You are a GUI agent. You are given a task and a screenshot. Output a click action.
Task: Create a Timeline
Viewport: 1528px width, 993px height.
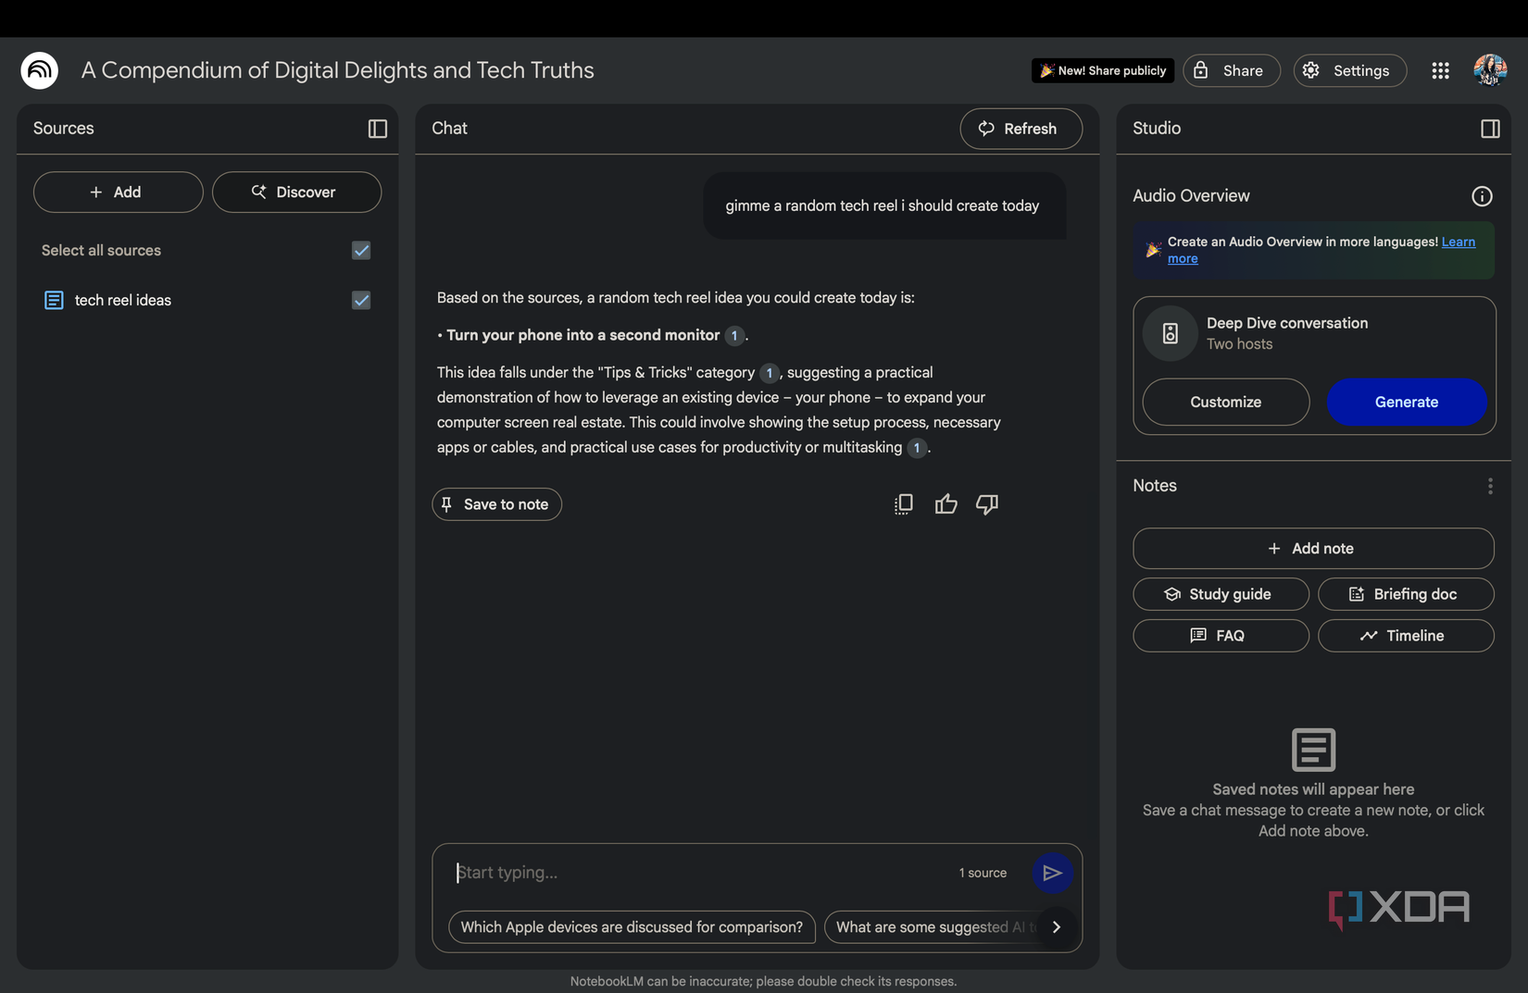1405,636
